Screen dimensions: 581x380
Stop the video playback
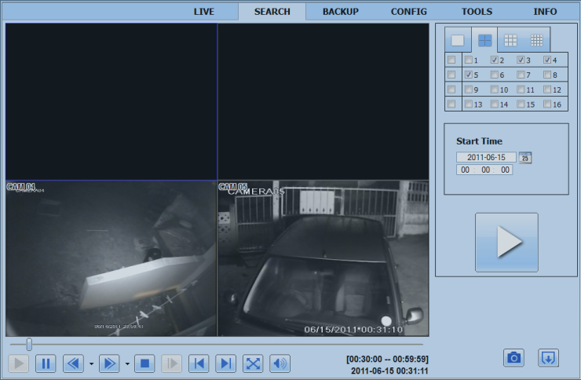(x=144, y=364)
